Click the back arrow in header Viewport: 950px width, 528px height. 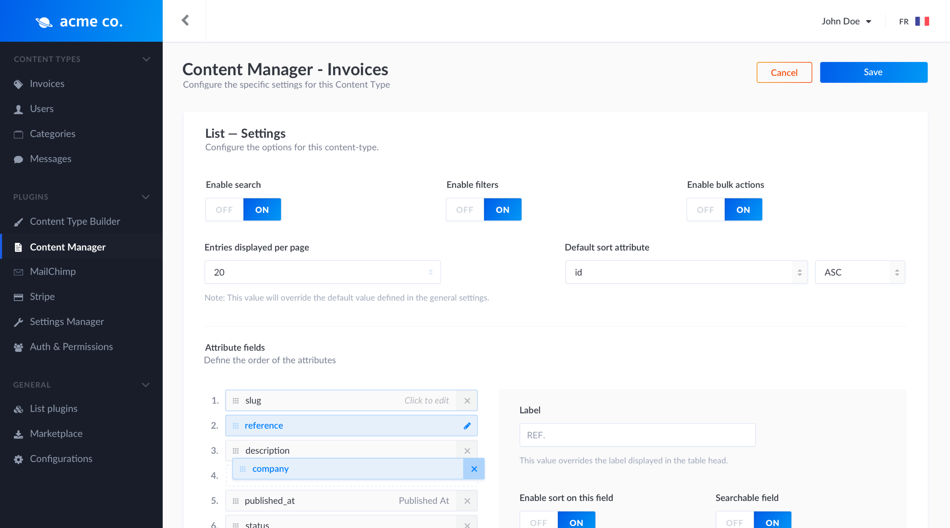click(185, 20)
